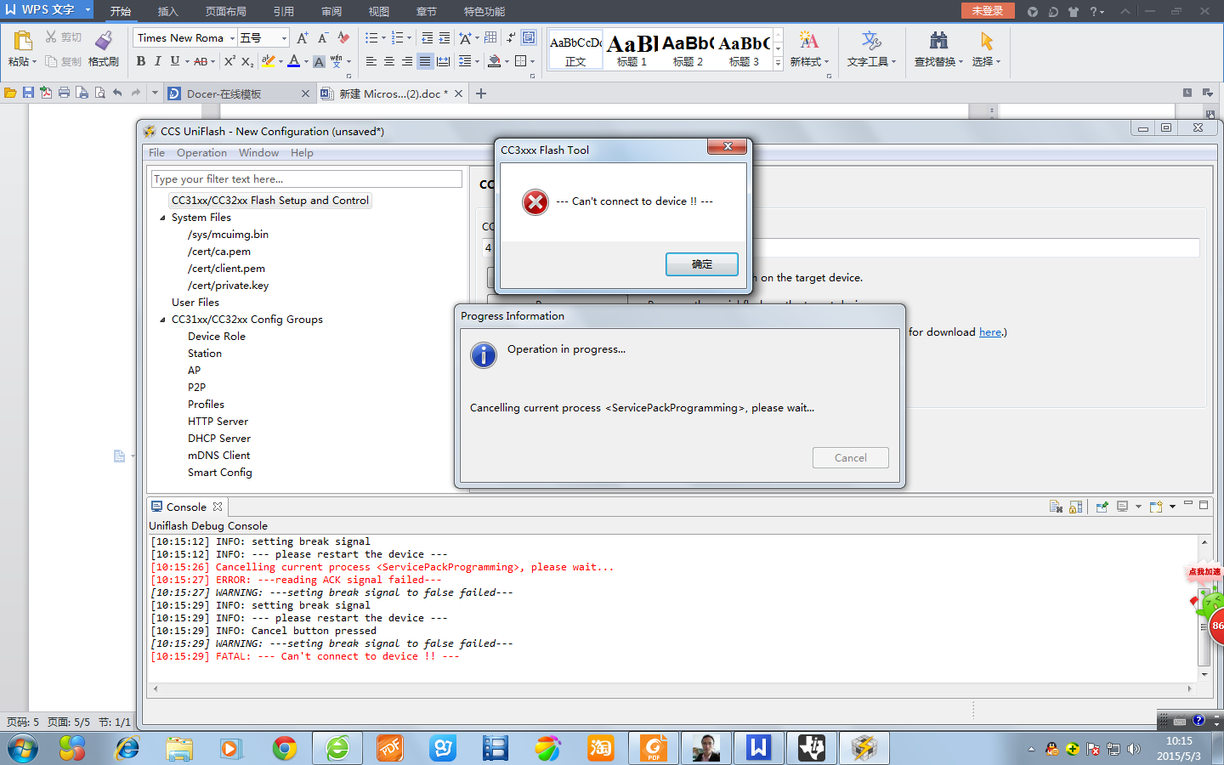Screen dimensions: 1224x765
Task: Select /sys/mcuimg.bin in the tree
Action: (x=228, y=235)
